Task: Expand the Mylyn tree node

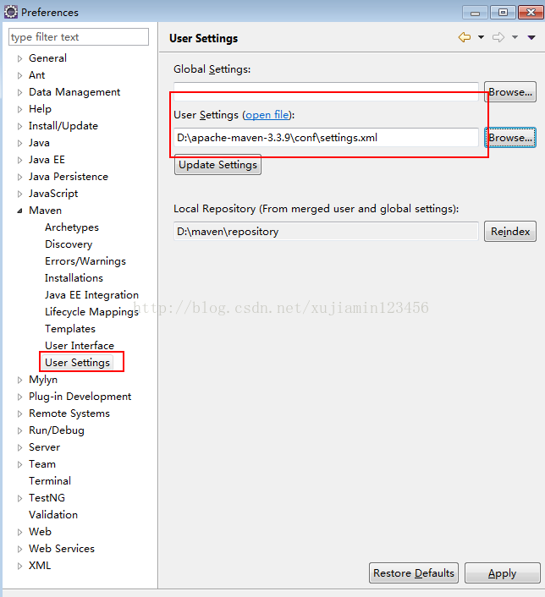Action: [x=19, y=380]
